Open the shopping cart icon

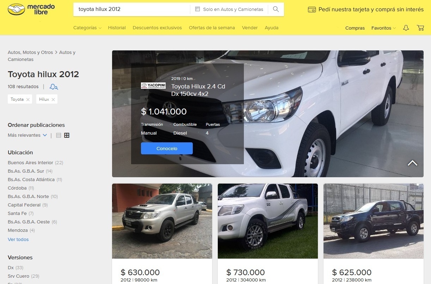(420, 28)
